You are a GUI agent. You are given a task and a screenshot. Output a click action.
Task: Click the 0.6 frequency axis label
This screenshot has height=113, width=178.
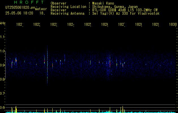[2, 107]
